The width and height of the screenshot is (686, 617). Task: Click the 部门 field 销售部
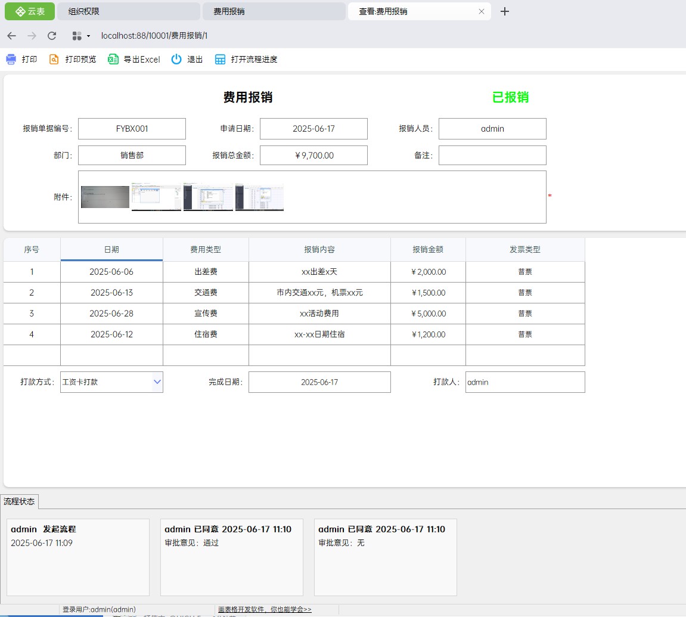point(132,156)
